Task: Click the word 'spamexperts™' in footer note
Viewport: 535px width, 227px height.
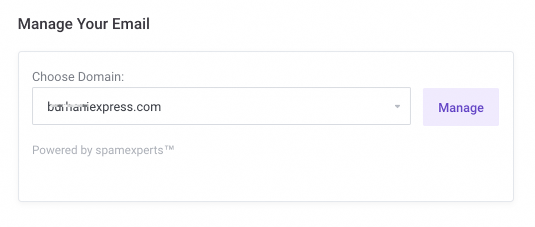Action: coord(135,151)
